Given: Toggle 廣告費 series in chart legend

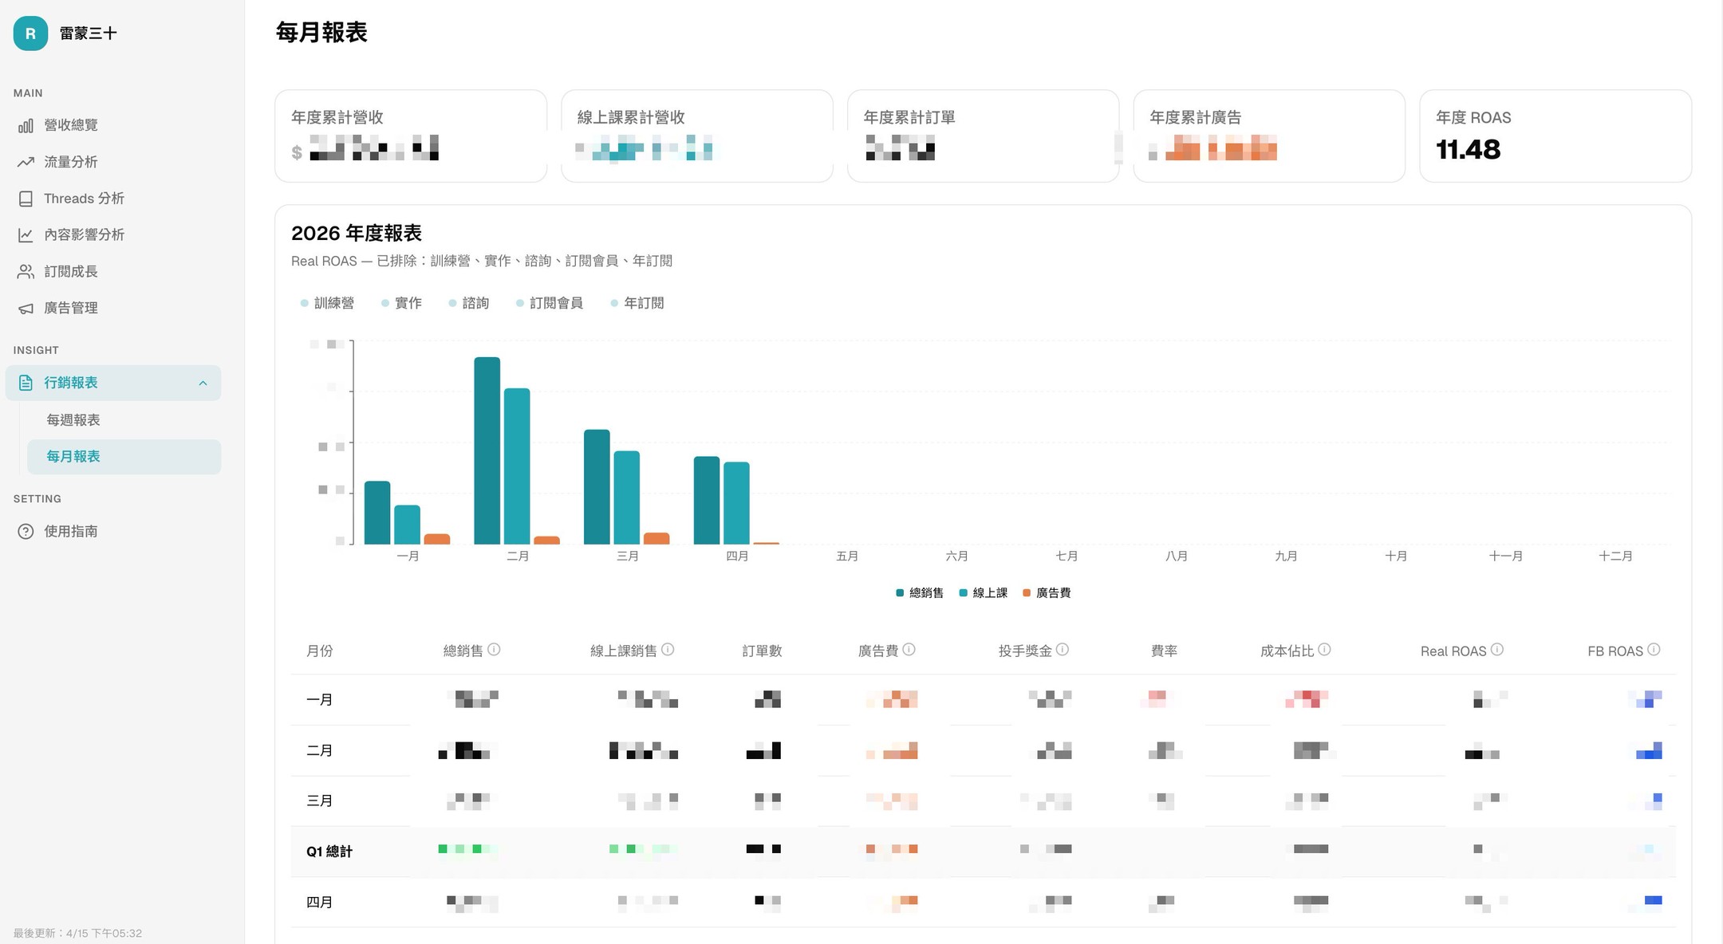Looking at the screenshot, I should tap(1047, 593).
